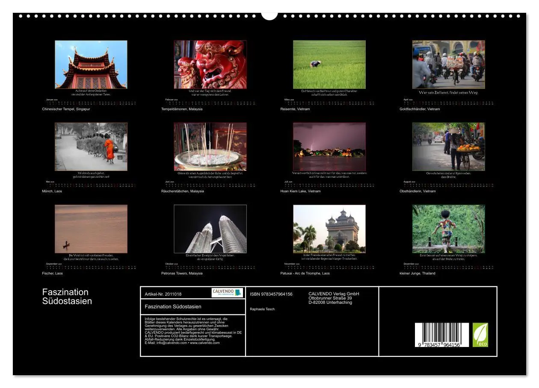Click the Reisernte Vietnam March photo
This screenshot has width=539, height=388.
329,64
